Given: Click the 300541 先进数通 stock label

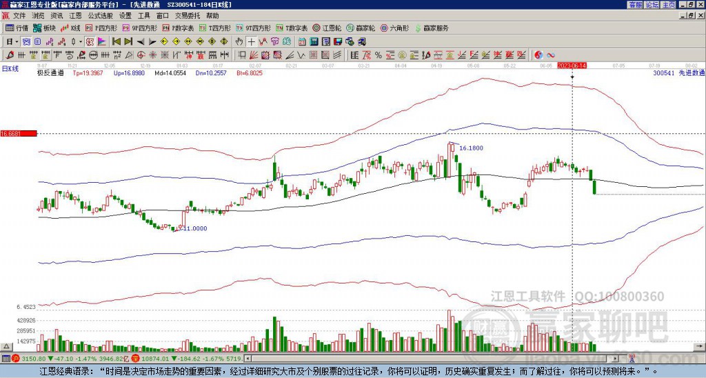Looking at the screenshot, I should click(x=678, y=73).
